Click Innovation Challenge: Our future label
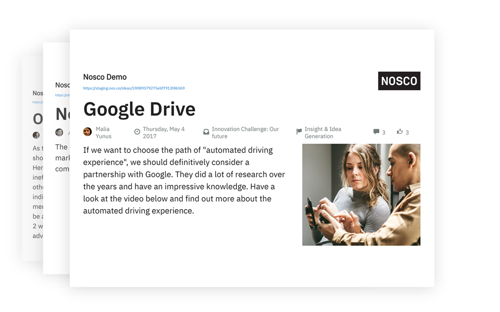The image size is (500, 312). pyautogui.click(x=245, y=132)
